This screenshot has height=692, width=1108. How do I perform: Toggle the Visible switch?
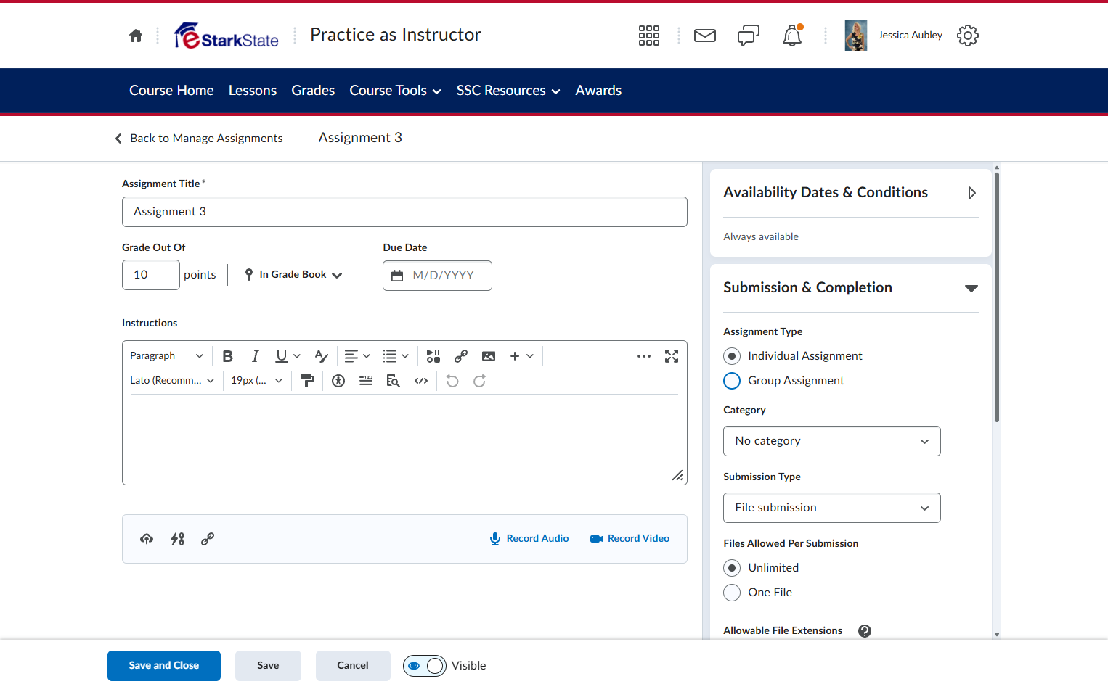click(425, 666)
